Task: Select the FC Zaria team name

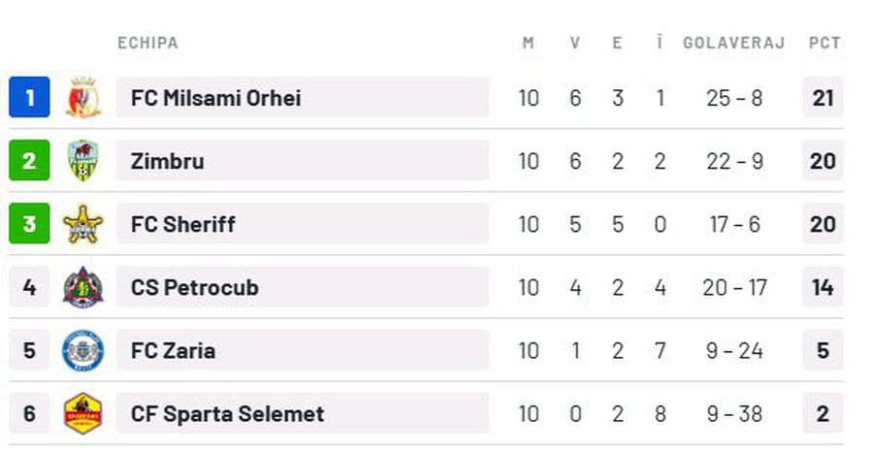Action: tap(174, 350)
